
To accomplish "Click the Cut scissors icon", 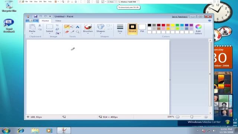I will coord(40,25).
